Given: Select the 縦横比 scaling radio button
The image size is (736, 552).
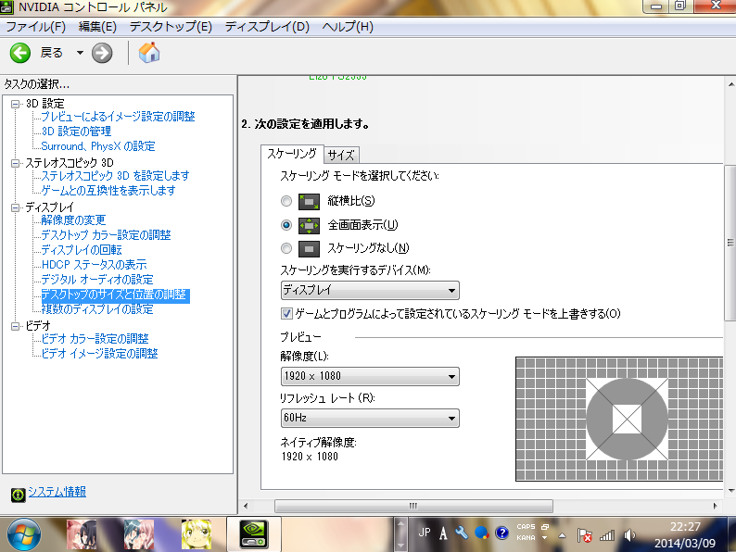Looking at the screenshot, I should [286, 201].
